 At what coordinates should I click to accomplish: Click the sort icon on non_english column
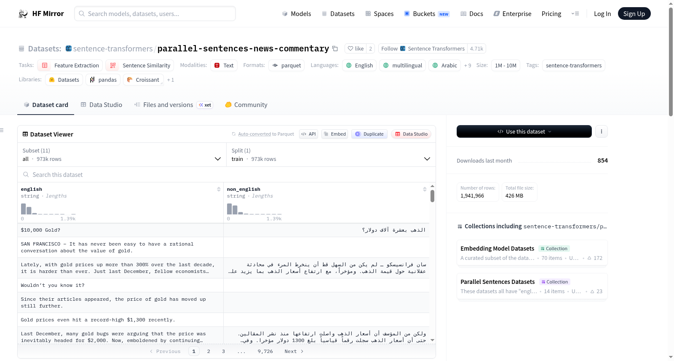coord(425,189)
